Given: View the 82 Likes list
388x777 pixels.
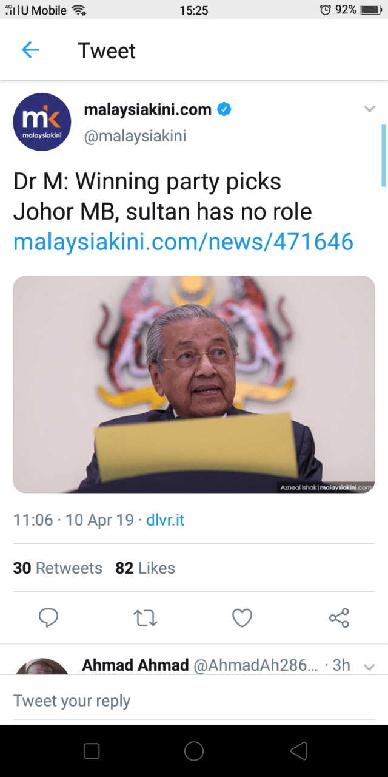Looking at the screenshot, I should click(145, 568).
